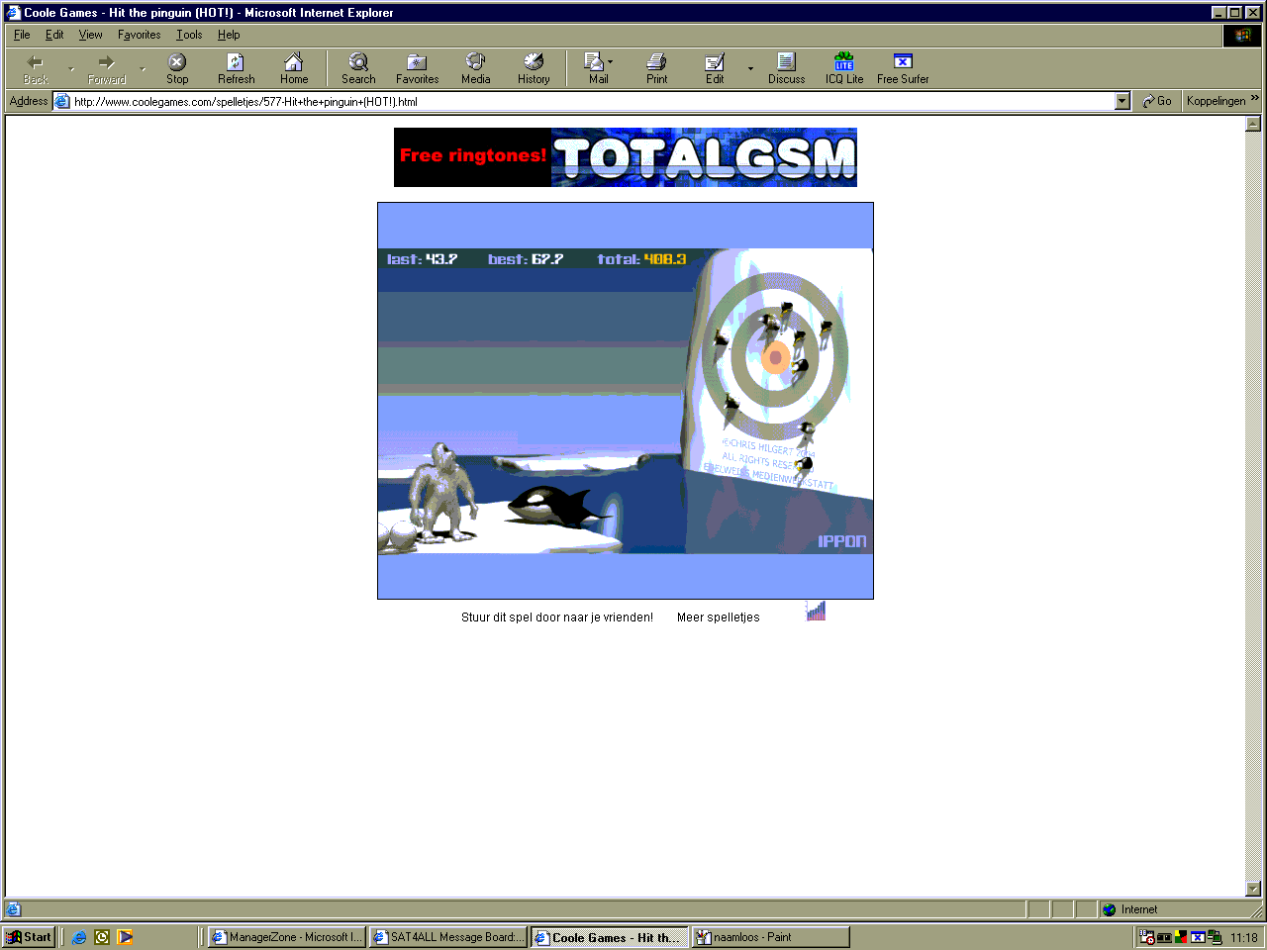Image resolution: width=1267 pixels, height=950 pixels.
Task: Stop the page from loading
Action: (177, 68)
